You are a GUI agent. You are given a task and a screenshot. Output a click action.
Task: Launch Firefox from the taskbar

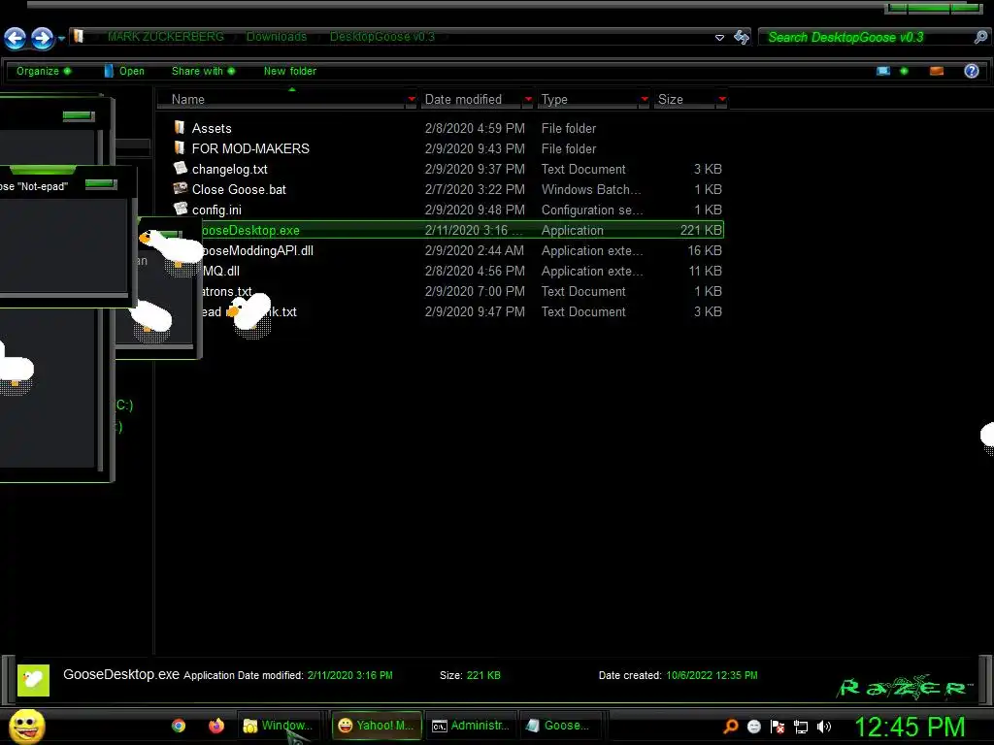tap(216, 726)
